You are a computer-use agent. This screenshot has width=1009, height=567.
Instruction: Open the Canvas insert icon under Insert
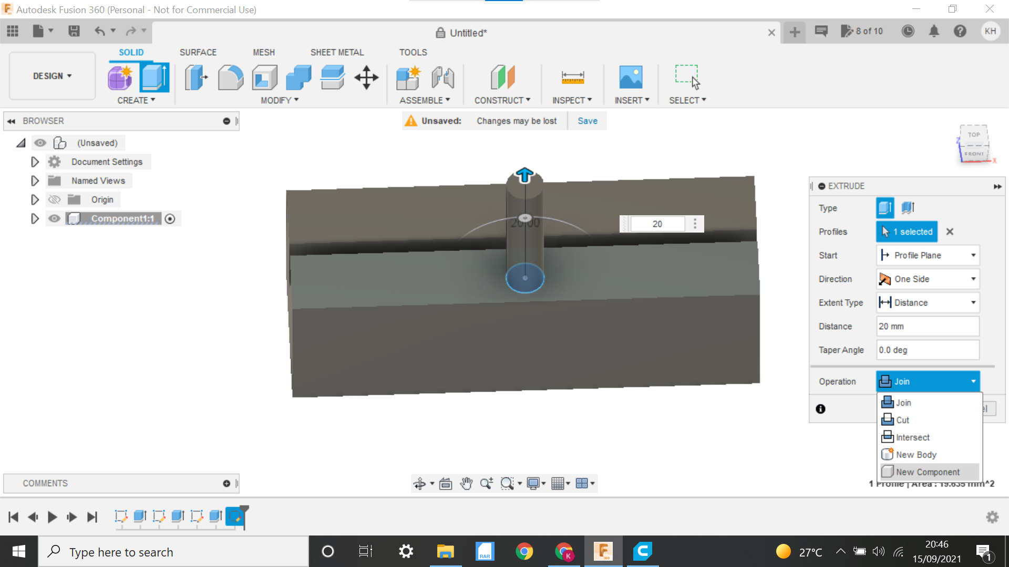click(x=631, y=77)
